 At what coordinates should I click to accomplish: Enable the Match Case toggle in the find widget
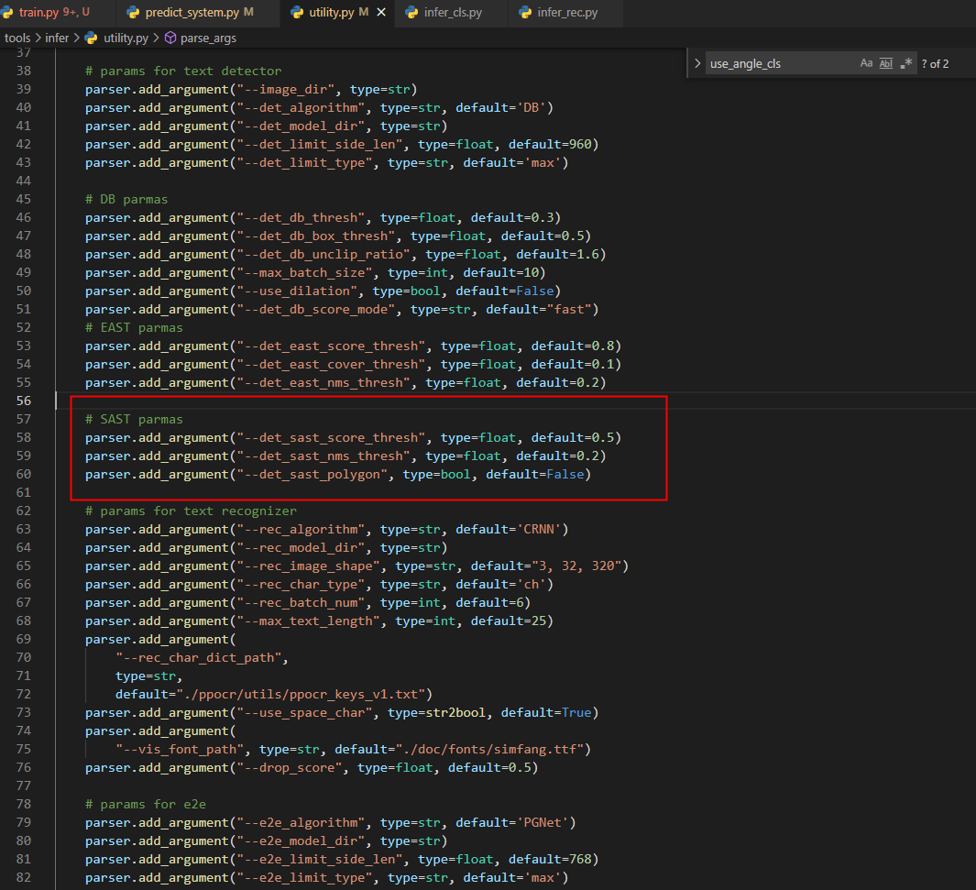tap(866, 62)
